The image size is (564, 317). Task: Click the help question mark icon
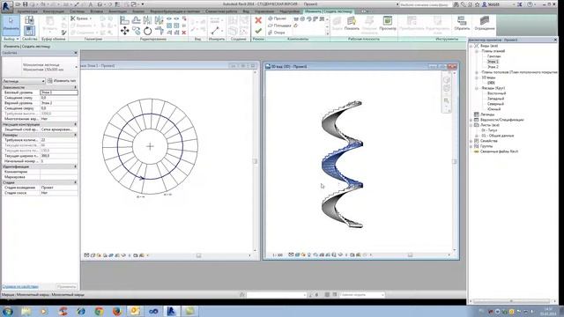click(x=530, y=4)
